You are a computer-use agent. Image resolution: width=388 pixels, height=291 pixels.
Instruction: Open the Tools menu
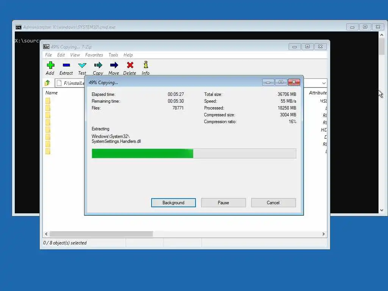click(x=113, y=55)
